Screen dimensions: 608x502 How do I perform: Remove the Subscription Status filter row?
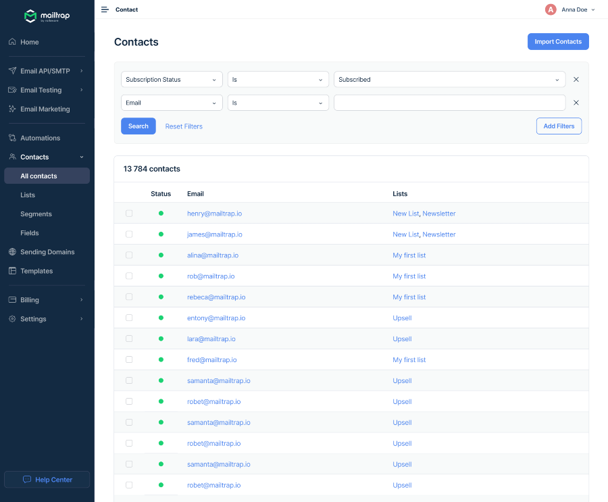576,80
